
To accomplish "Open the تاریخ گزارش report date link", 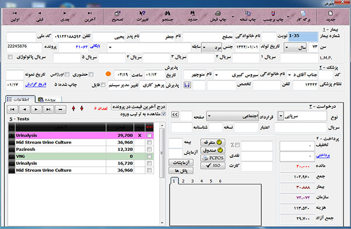I will 36,84.
